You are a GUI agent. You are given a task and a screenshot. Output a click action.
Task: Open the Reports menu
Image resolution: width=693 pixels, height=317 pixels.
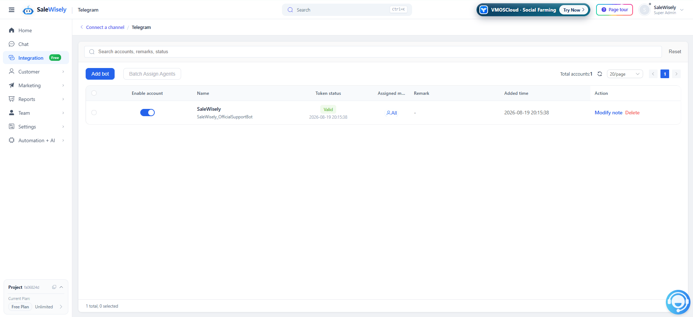point(36,99)
